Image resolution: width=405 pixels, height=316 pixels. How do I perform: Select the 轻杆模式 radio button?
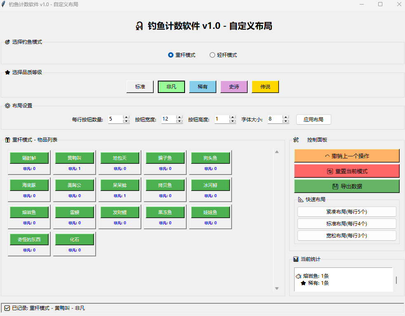[x=213, y=55]
